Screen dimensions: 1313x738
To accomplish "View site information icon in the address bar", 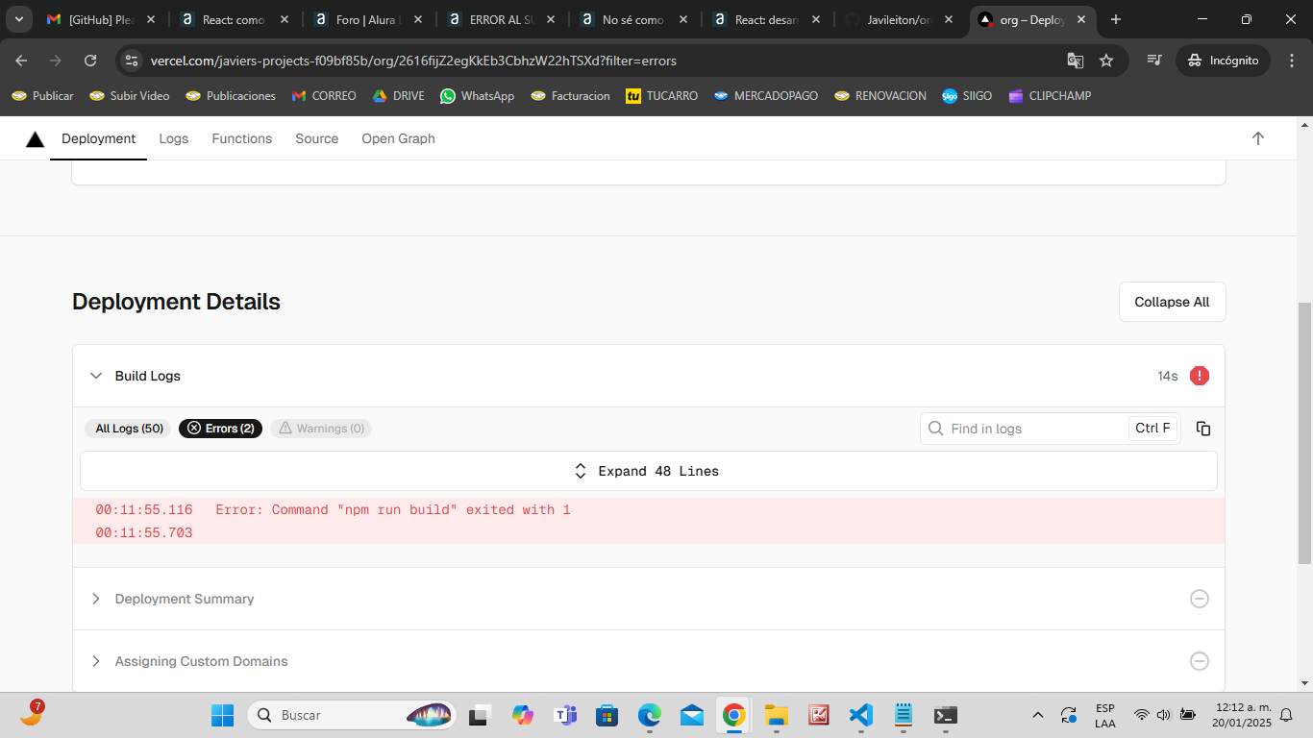I will point(132,61).
